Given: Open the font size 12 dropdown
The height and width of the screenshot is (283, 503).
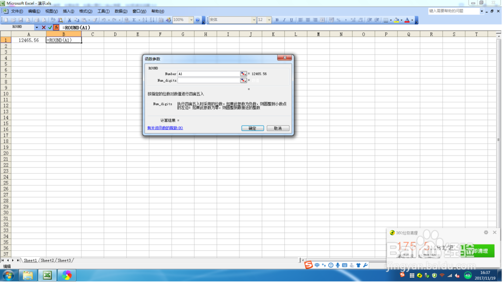Looking at the screenshot, I should coord(269,20).
